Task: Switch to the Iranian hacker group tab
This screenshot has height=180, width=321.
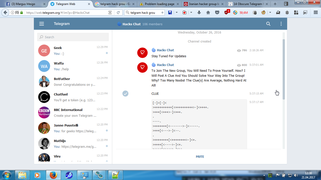Action: click(204, 4)
